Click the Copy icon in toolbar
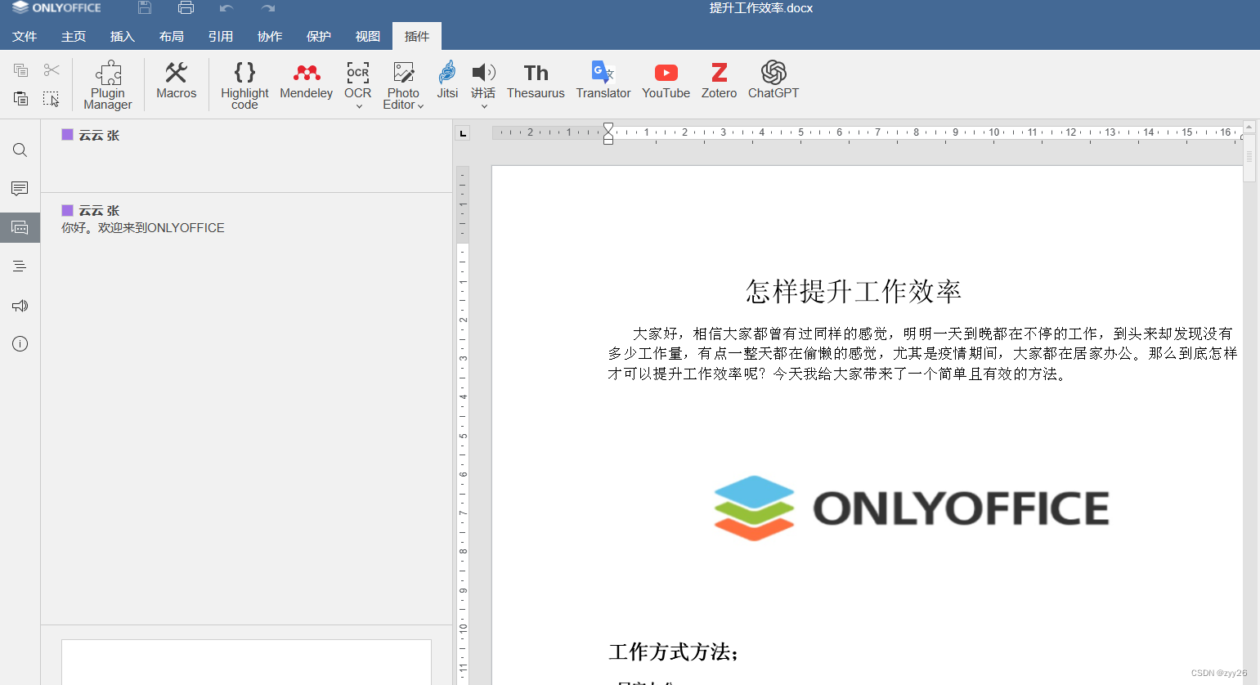This screenshot has height=685, width=1260. coord(21,70)
